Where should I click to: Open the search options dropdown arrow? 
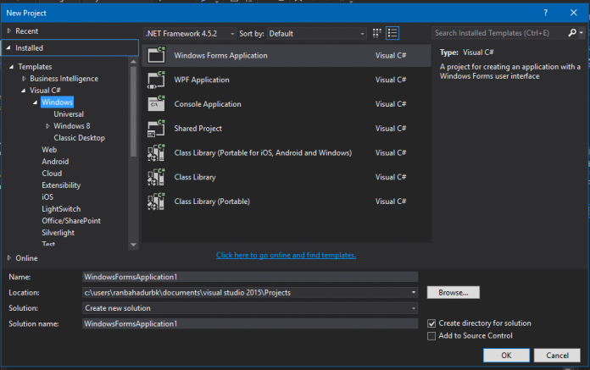(x=582, y=33)
